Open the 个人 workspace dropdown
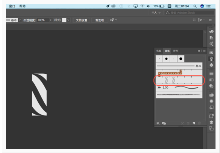 pyautogui.click(x=156, y=13)
